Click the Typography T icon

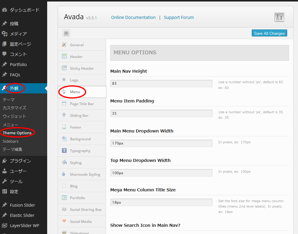click(x=64, y=150)
